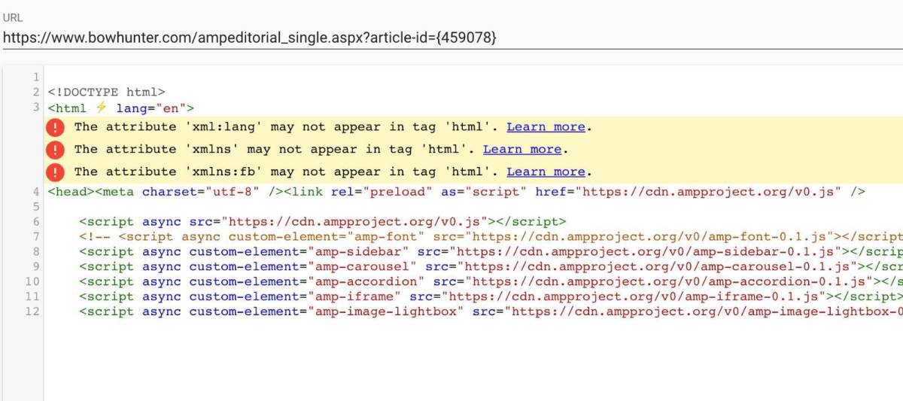903x401 pixels.
Task: Click the amp-image-lightbox script line
Action: (491, 311)
